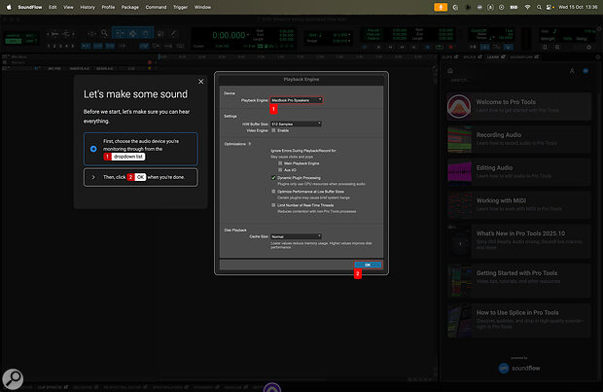Screen dimensions: 603x392
Task: Close the Let's make some sound panel
Action: click(x=200, y=82)
